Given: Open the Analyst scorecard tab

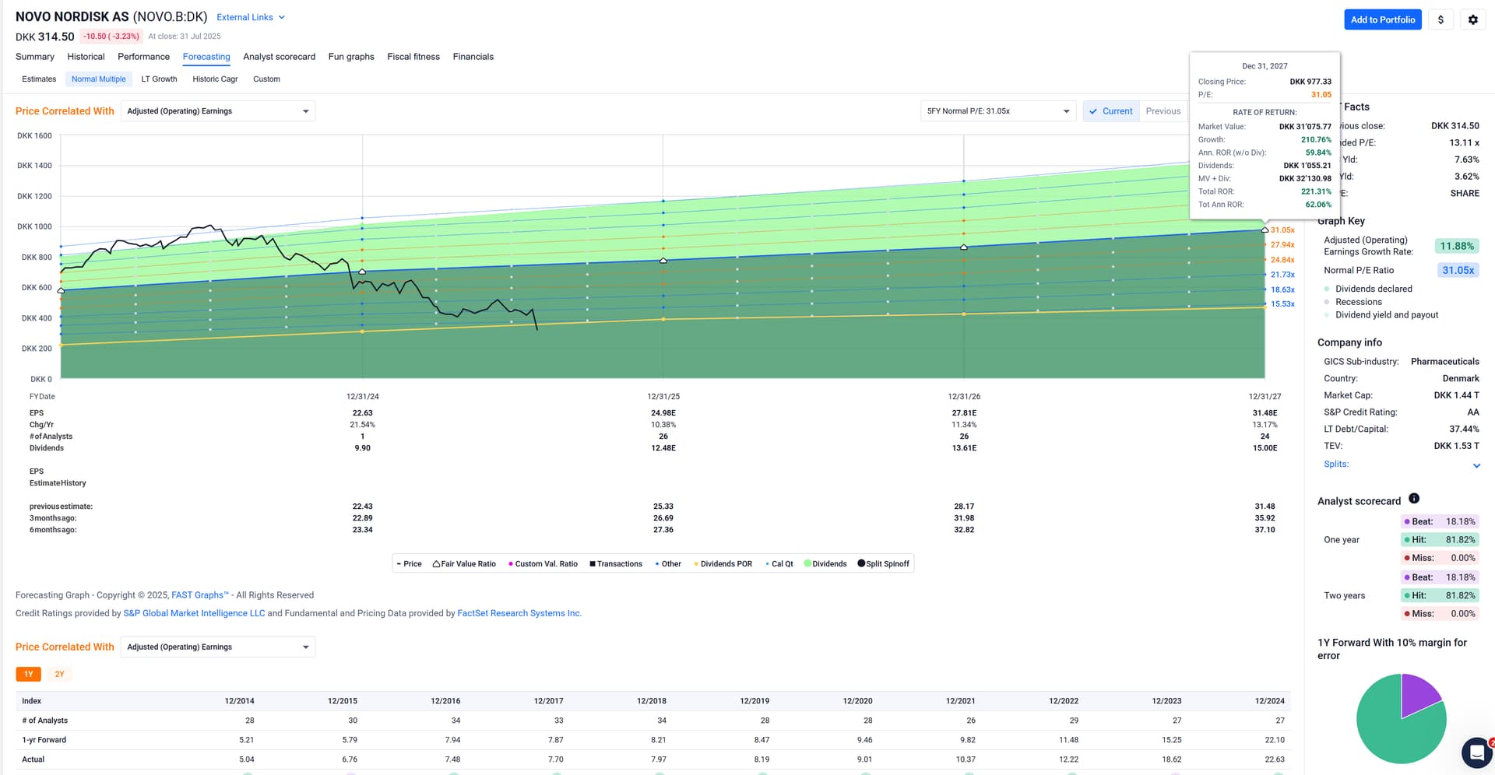Looking at the screenshot, I should point(279,57).
